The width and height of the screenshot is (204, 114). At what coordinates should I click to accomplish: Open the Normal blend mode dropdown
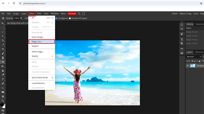194,56
